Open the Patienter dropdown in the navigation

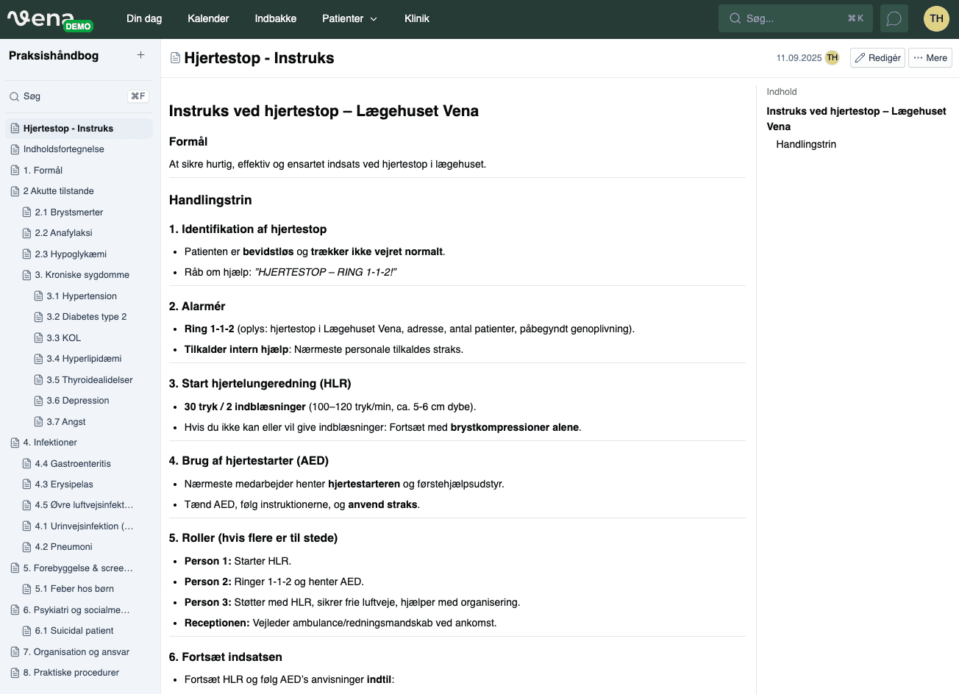tap(349, 18)
